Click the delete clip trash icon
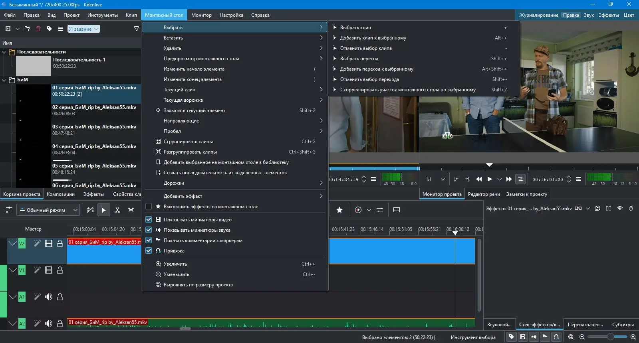The image size is (639, 343). pyautogui.click(x=38, y=29)
